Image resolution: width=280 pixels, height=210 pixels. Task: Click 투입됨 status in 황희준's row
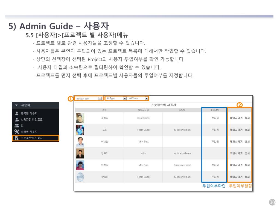tap(215, 177)
